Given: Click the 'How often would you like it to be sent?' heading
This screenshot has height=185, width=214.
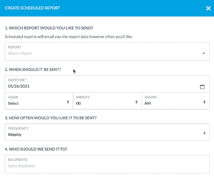Looking at the screenshot, I should click(x=51, y=118).
